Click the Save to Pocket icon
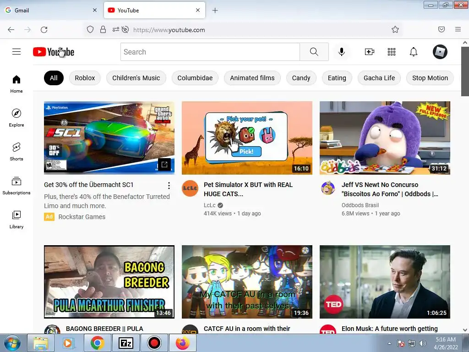 (442, 29)
